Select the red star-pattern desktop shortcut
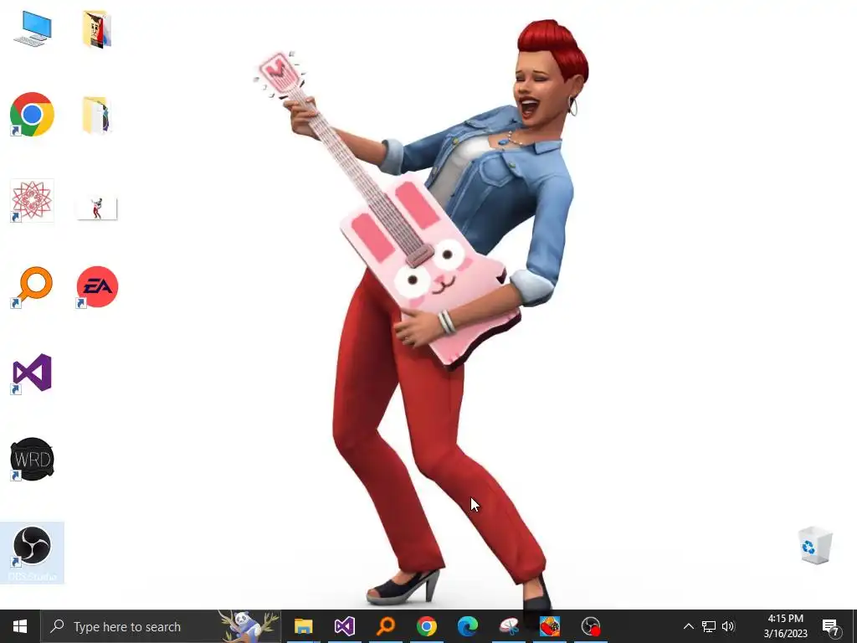The image size is (857, 643). coord(32,200)
